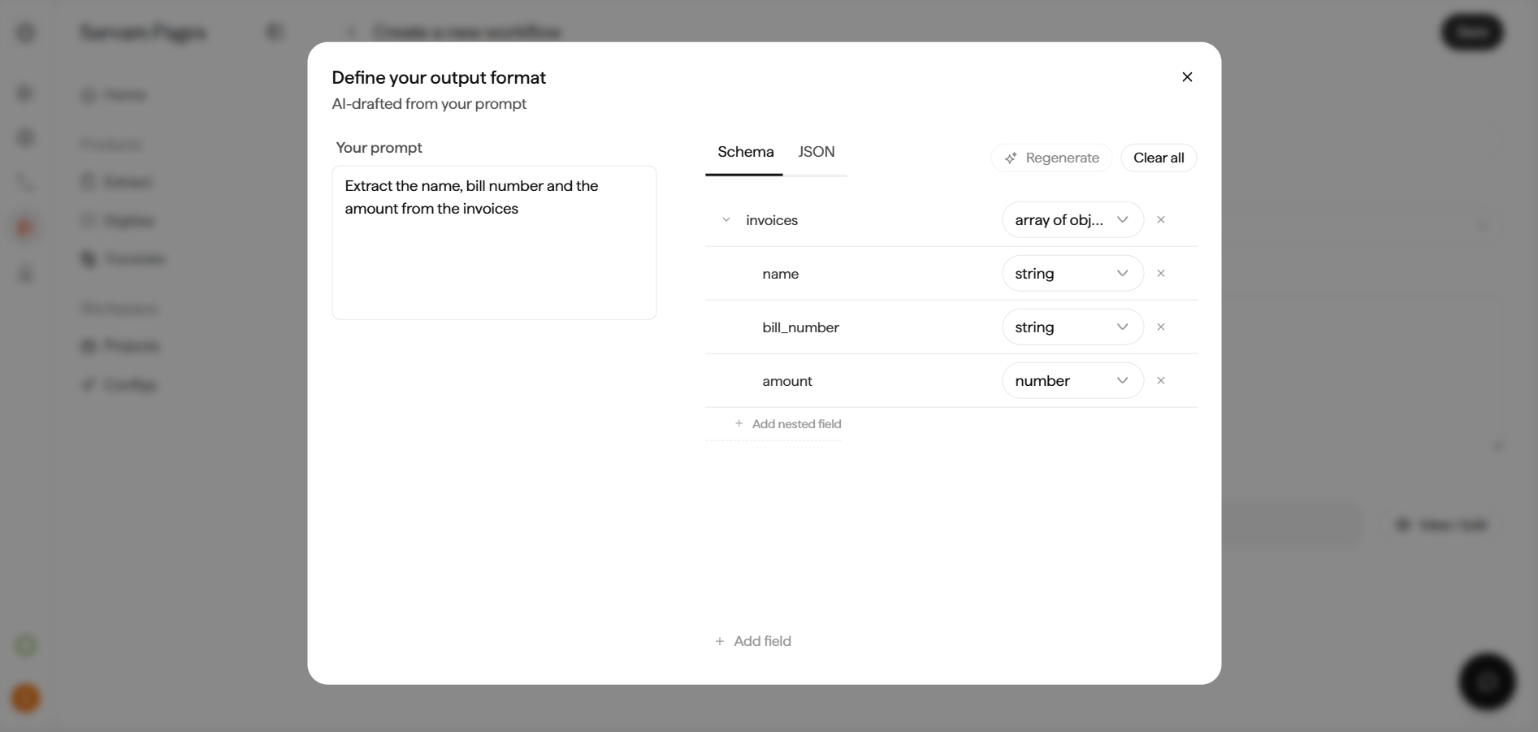The width and height of the screenshot is (1538, 732).
Task: Switch to the Schema tab
Action: [x=745, y=152]
